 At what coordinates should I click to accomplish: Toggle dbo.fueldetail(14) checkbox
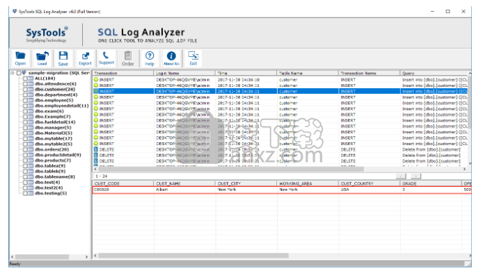click(25, 122)
